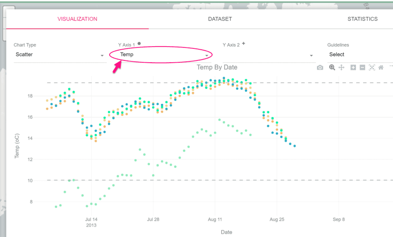Click the Date x-axis label
This screenshot has width=393, height=237.
[227, 232]
